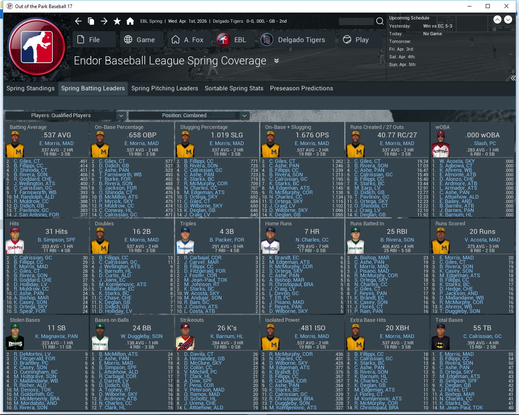Open B. Simpson photo in Hits panel
Image resolution: width=519 pixels, height=415 pixels.
pyautogui.click(x=15, y=241)
